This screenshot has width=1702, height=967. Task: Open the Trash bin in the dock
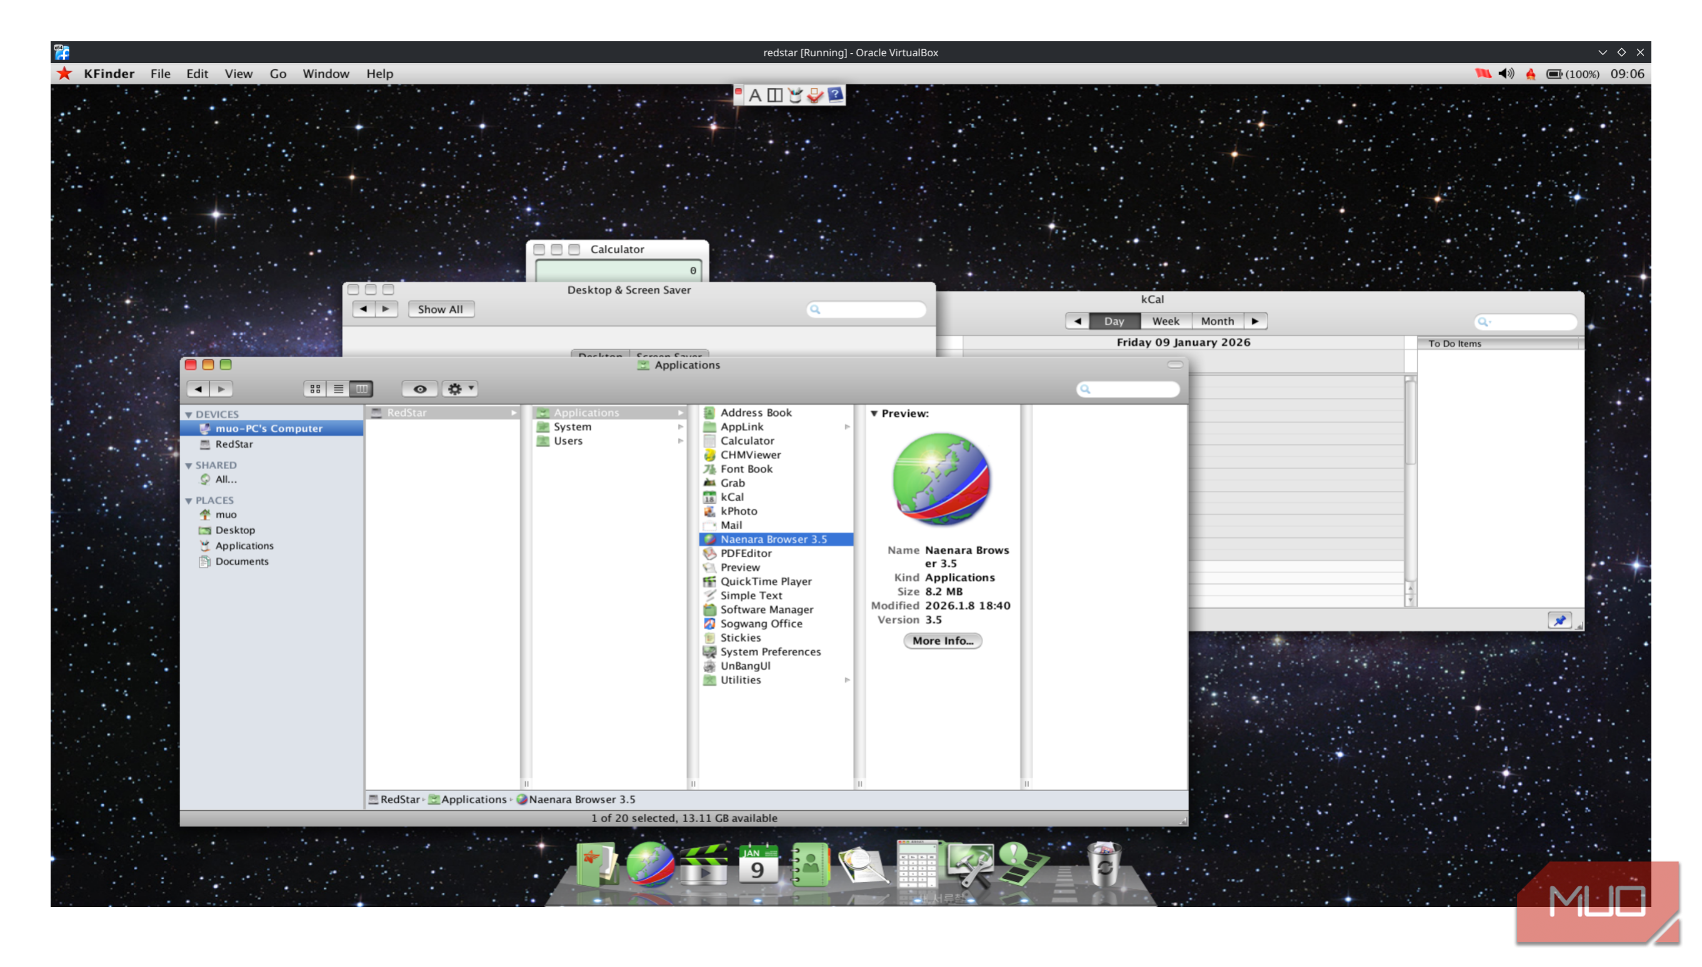(x=1103, y=863)
